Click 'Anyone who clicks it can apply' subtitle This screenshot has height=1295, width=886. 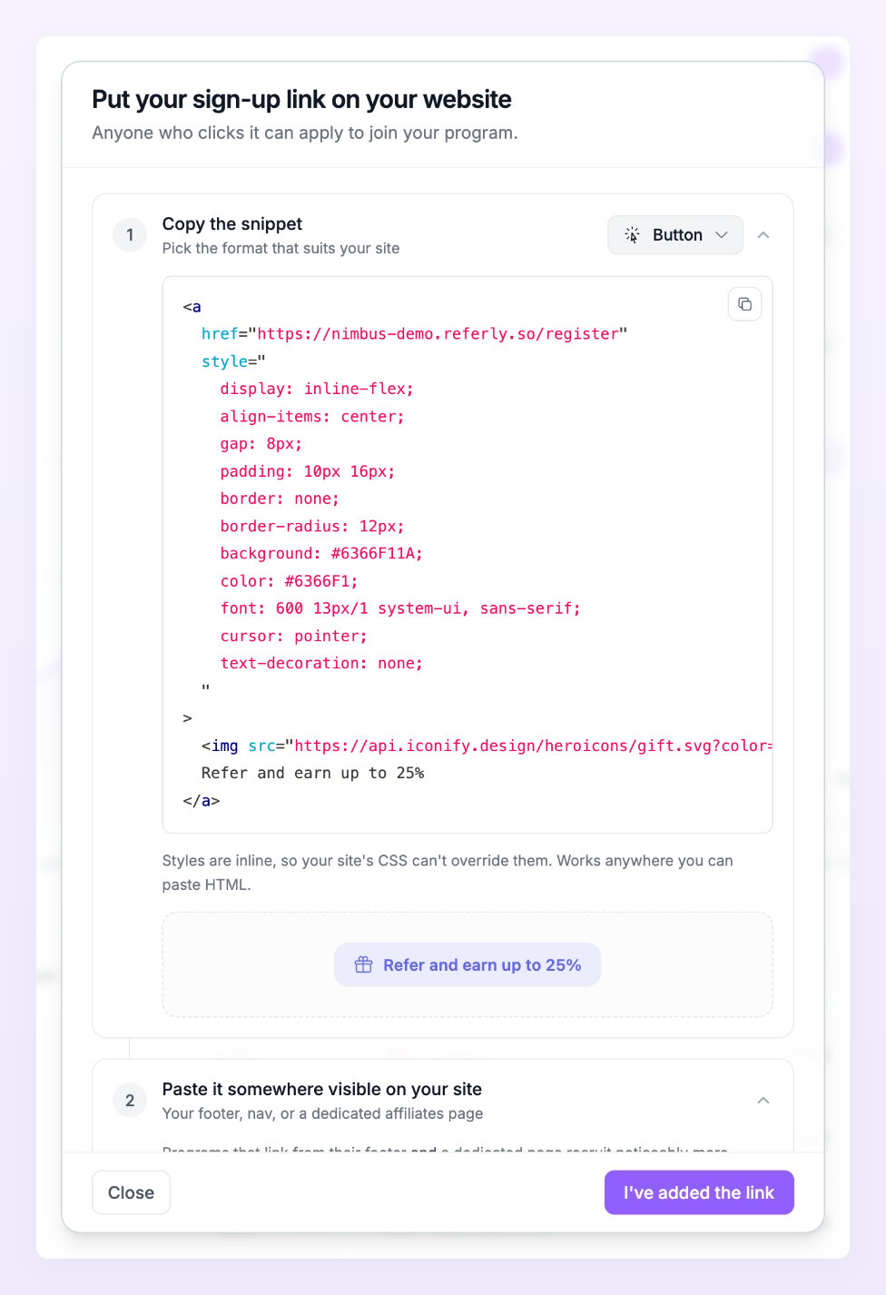(x=305, y=133)
